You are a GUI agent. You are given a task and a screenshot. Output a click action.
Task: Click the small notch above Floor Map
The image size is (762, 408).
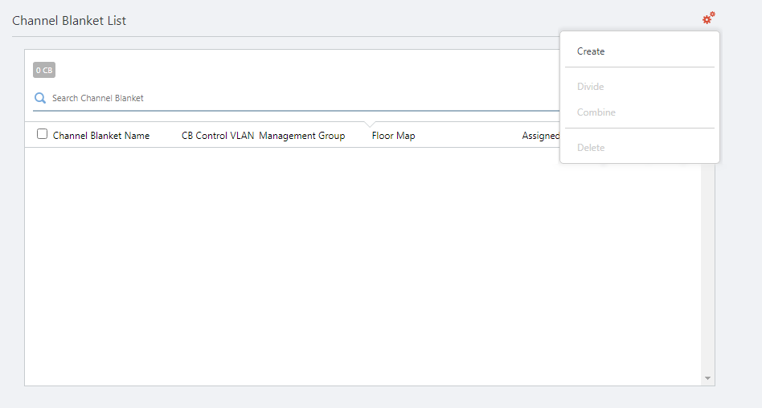tap(369, 124)
